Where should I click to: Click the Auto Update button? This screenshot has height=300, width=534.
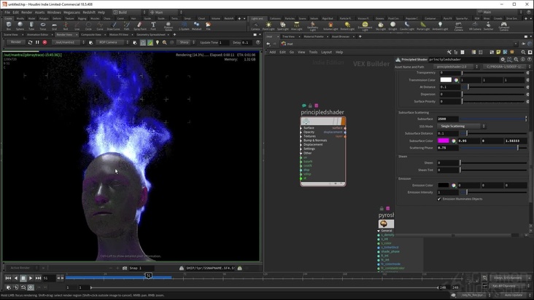coord(513,295)
